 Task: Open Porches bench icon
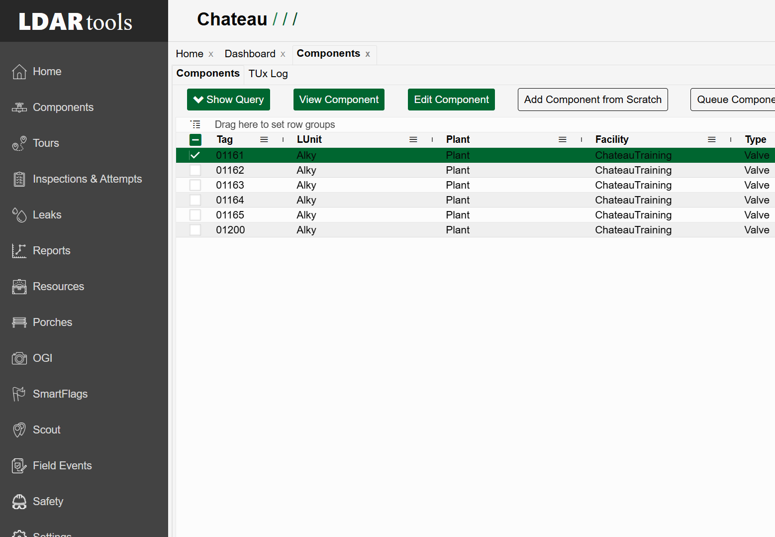tap(19, 322)
